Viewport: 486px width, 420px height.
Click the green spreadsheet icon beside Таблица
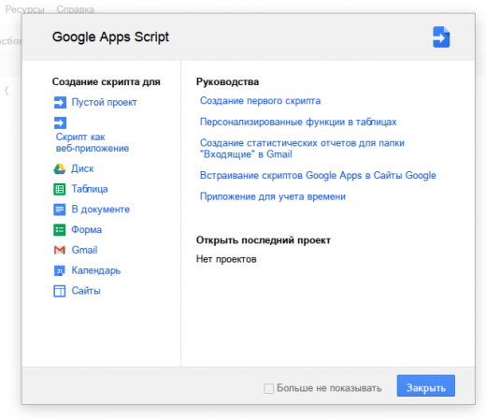pos(60,189)
